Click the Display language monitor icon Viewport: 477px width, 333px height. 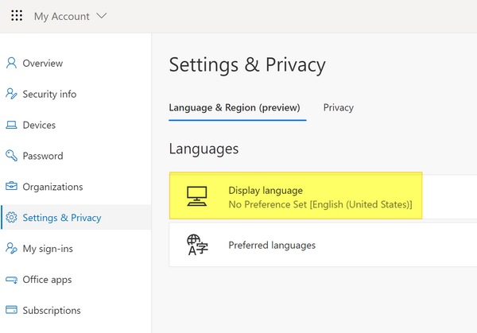coord(196,197)
